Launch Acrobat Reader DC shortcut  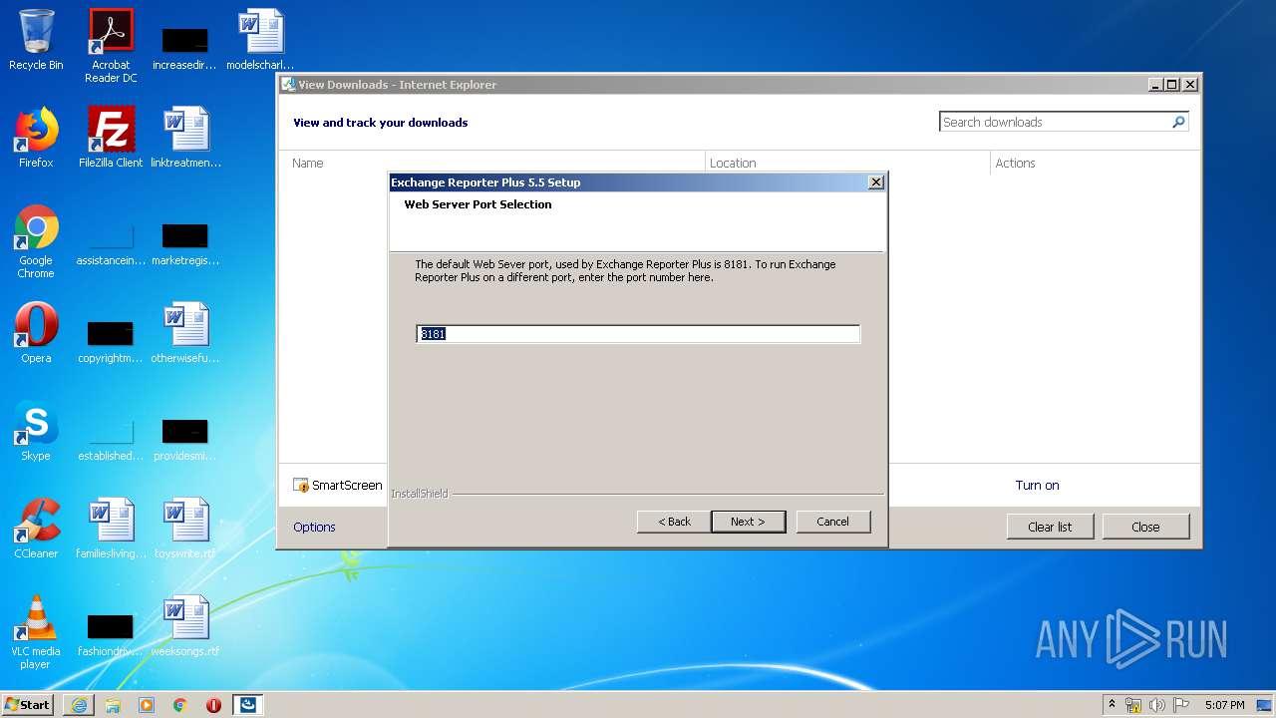(x=111, y=46)
